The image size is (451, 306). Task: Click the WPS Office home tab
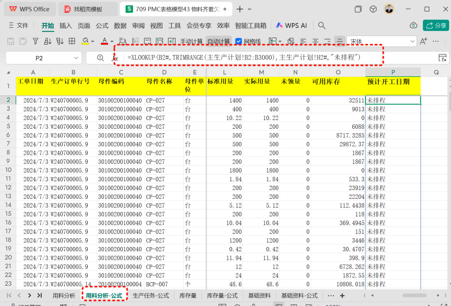30,9
